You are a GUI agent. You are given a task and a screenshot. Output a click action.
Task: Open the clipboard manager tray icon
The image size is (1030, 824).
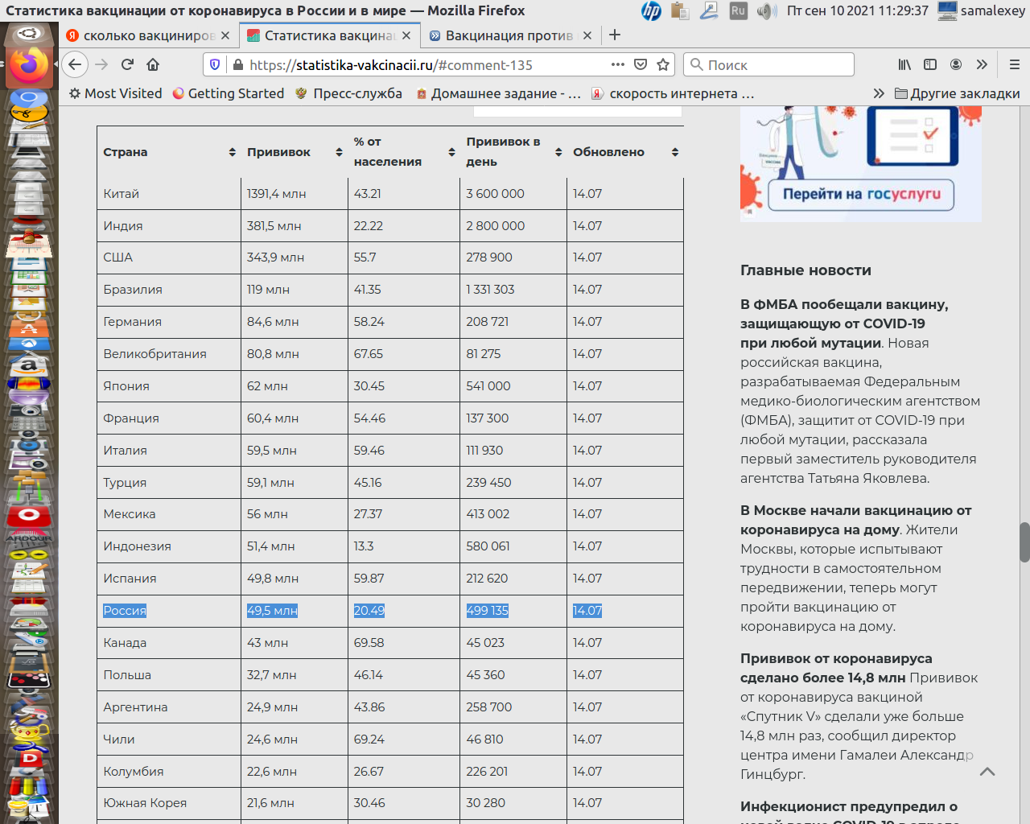[680, 10]
